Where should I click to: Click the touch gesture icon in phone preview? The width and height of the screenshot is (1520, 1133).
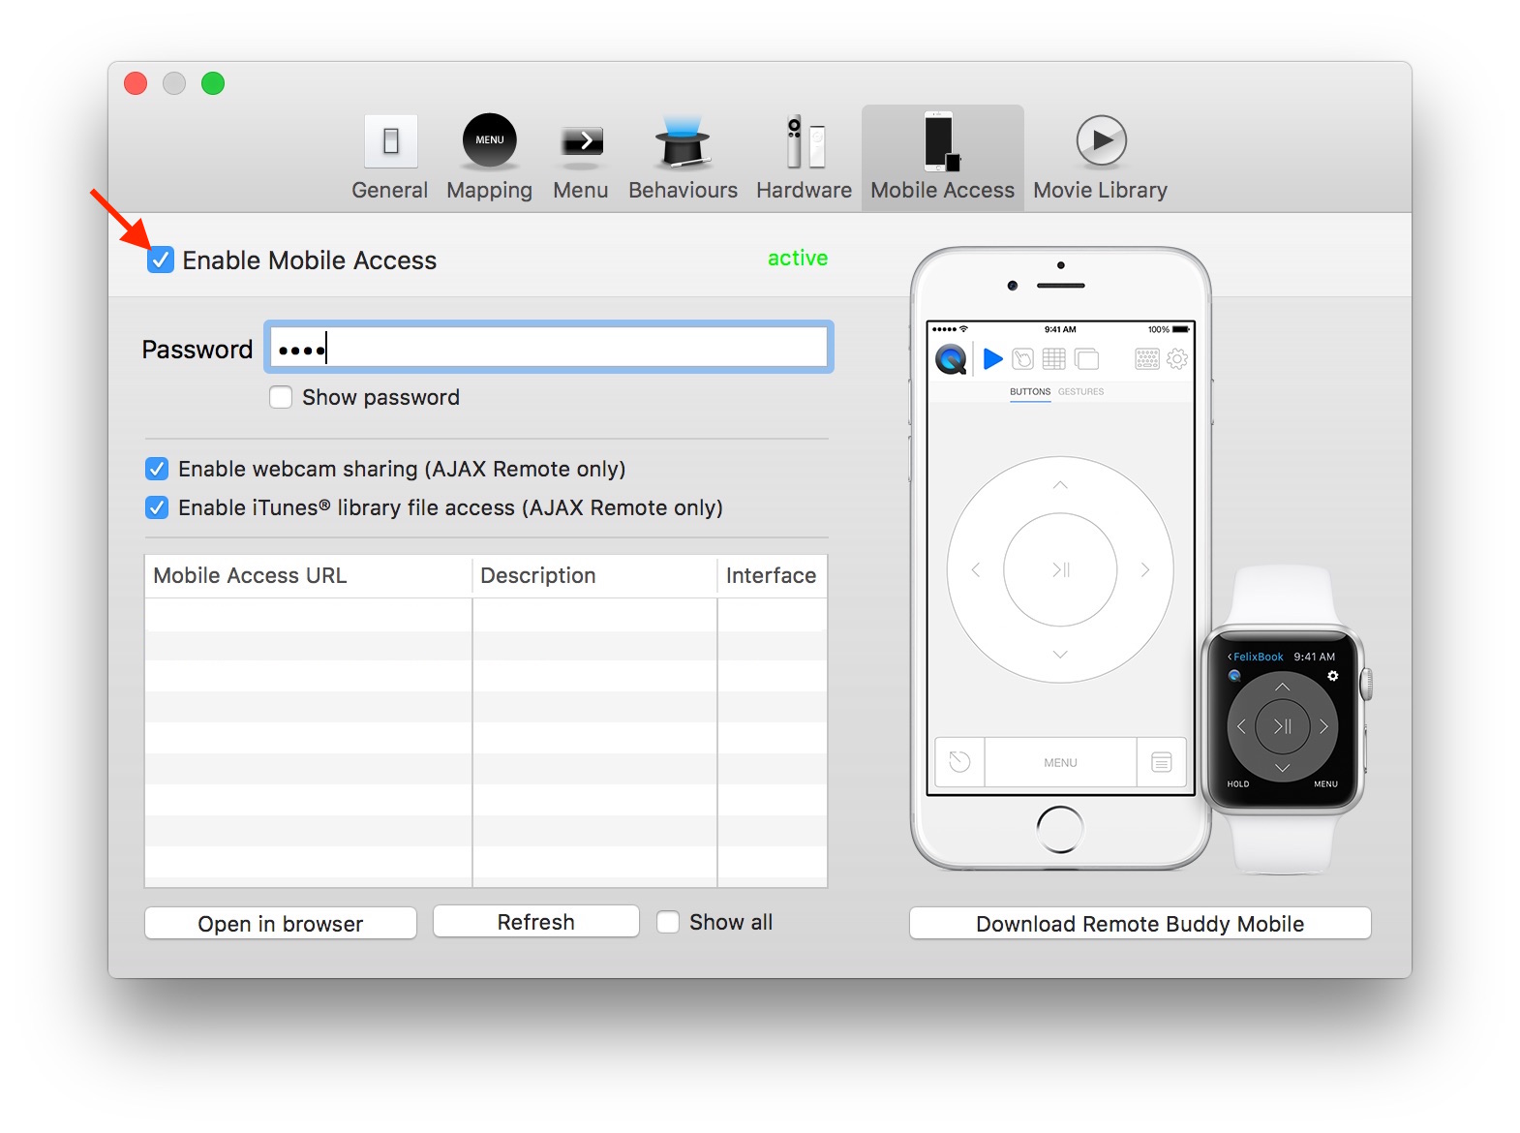pyautogui.click(x=1022, y=359)
